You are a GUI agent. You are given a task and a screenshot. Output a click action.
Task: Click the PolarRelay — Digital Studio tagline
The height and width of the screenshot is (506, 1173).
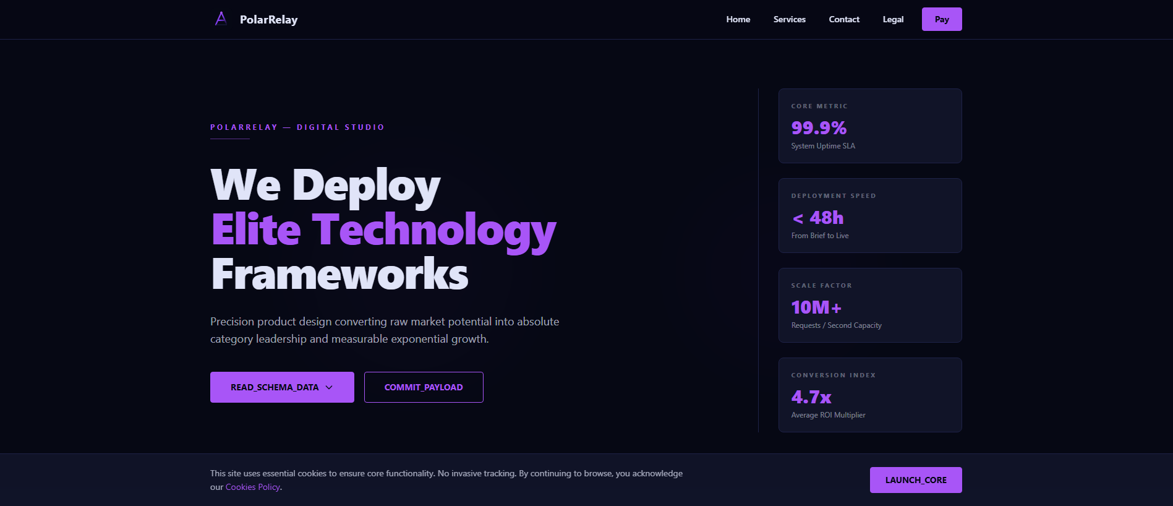click(x=297, y=127)
